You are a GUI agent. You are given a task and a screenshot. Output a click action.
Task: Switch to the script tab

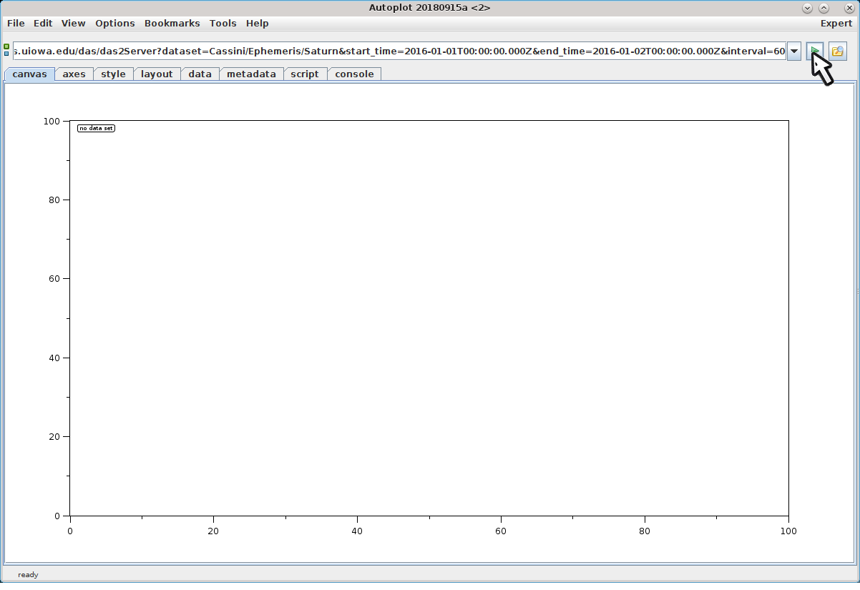[305, 74]
